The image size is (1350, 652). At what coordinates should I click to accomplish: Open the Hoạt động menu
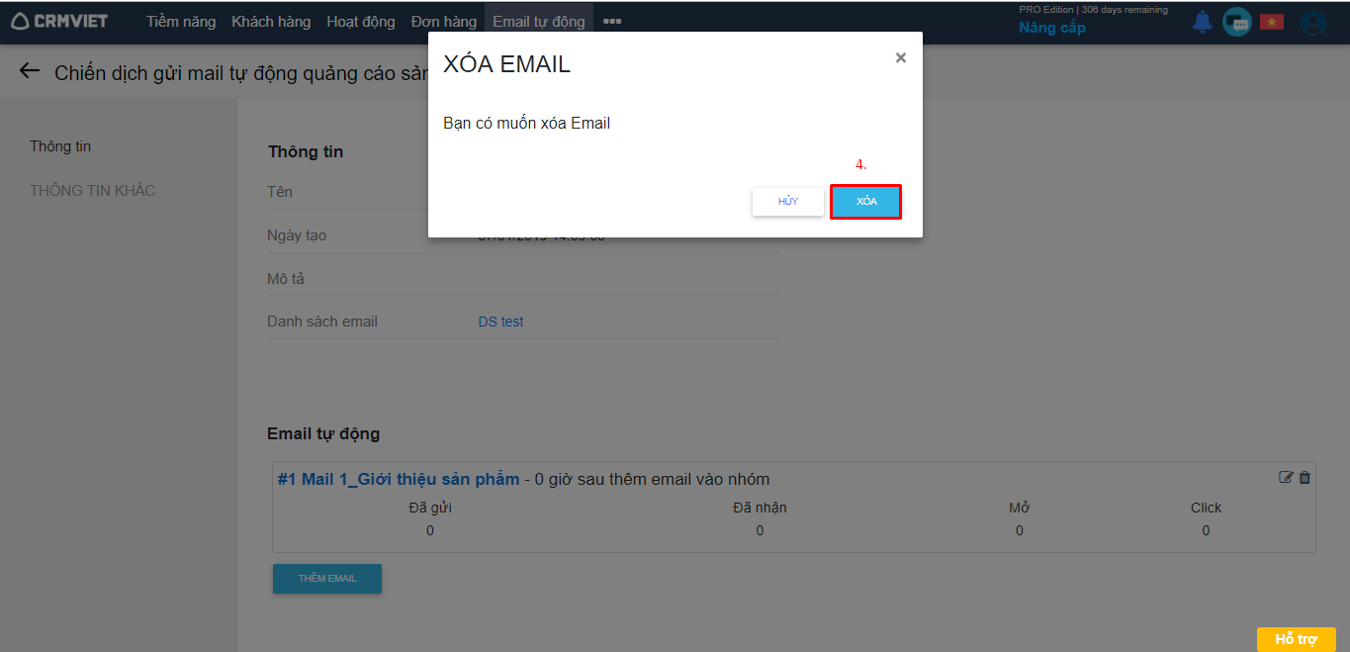click(x=361, y=21)
